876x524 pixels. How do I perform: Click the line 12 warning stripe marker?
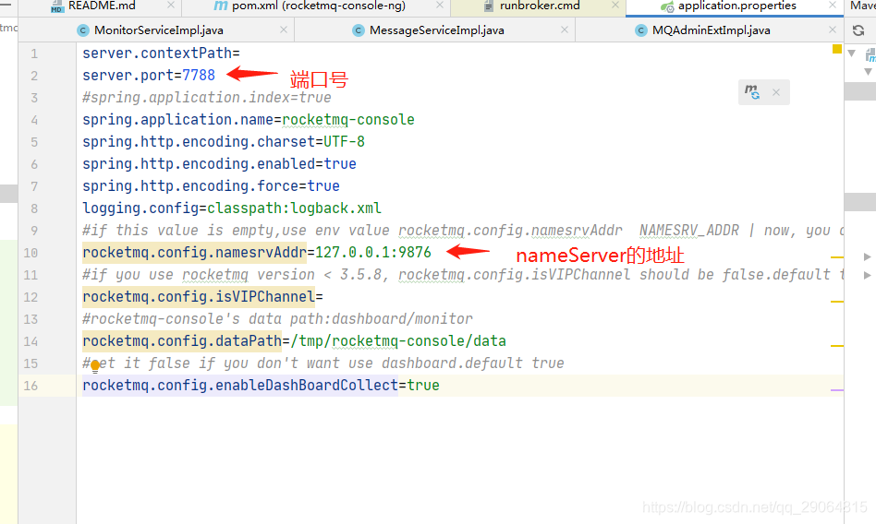click(x=837, y=302)
